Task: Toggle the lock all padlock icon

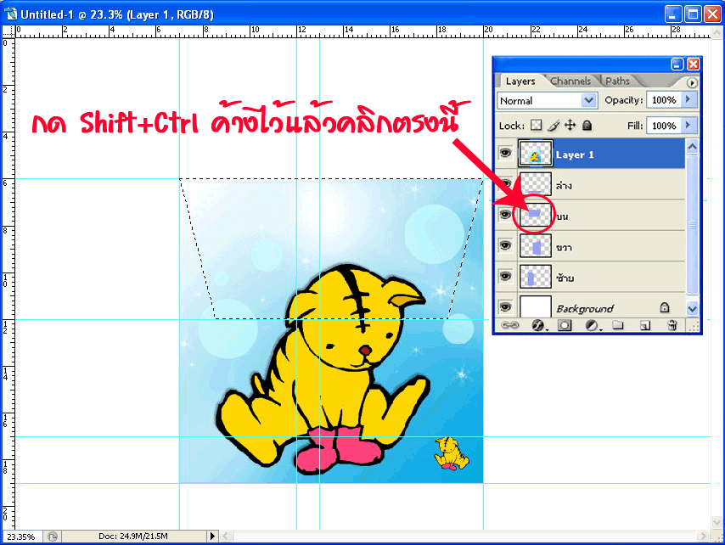Action: [x=587, y=126]
